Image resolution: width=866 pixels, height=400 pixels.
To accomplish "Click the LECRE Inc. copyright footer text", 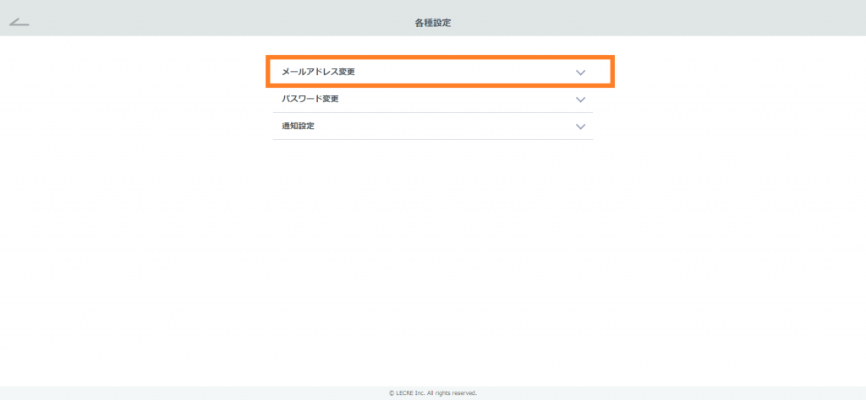I will pyautogui.click(x=432, y=392).
